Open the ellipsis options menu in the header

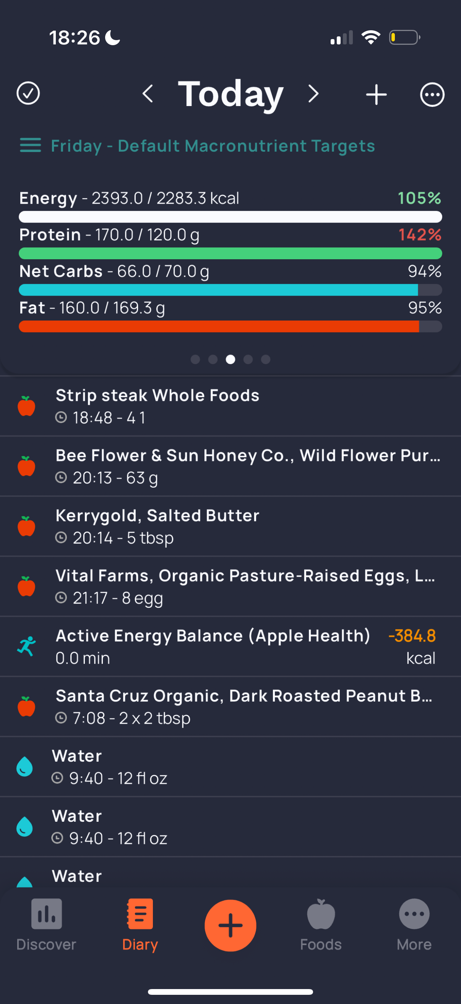432,94
